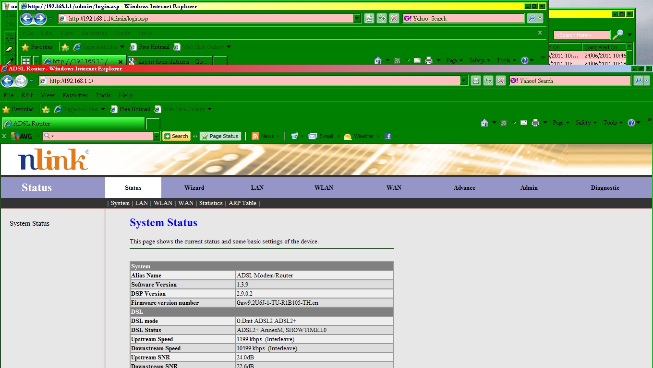Switch to the WLAN tab in router navigation
653x368 pixels.
coord(324,188)
